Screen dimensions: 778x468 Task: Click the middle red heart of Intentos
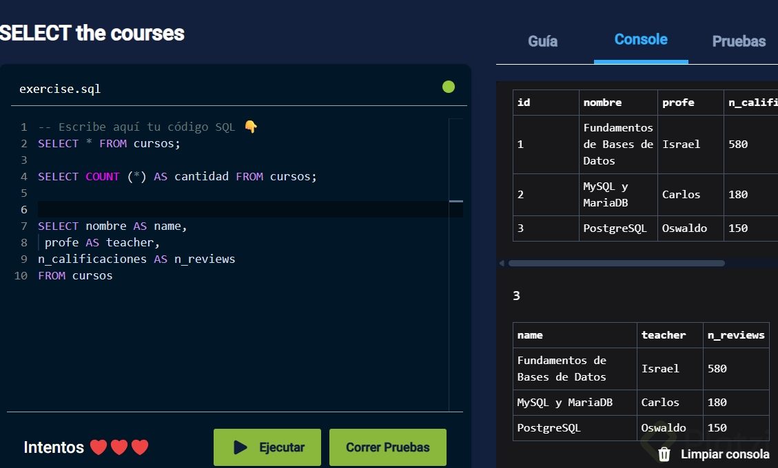119,447
